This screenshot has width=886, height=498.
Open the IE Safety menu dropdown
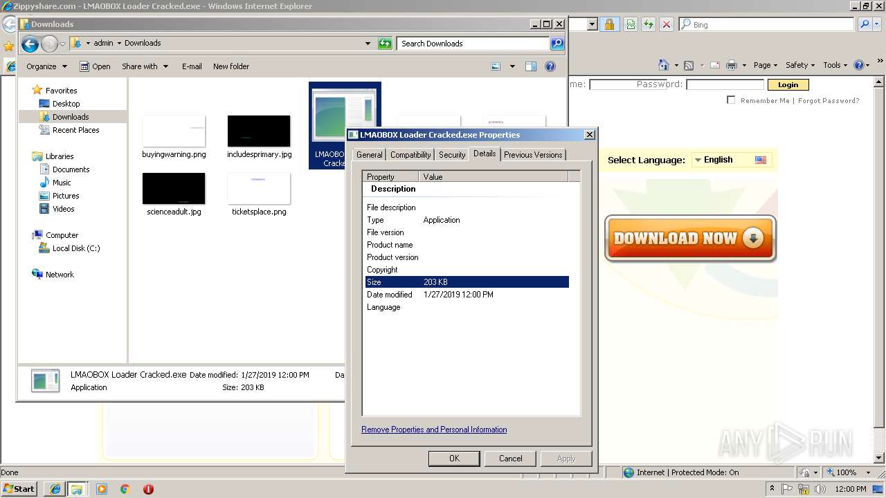pos(801,65)
